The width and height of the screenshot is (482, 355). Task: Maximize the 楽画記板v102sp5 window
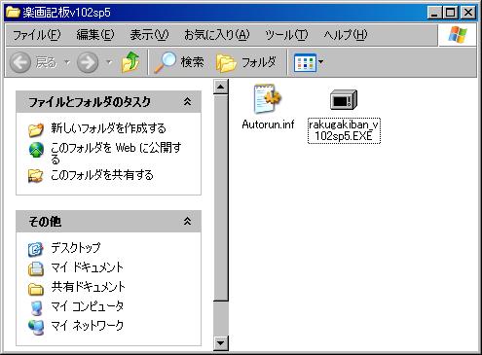(x=451, y=13)
